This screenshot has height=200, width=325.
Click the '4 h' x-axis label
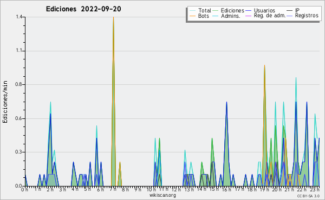pos(75,189)
